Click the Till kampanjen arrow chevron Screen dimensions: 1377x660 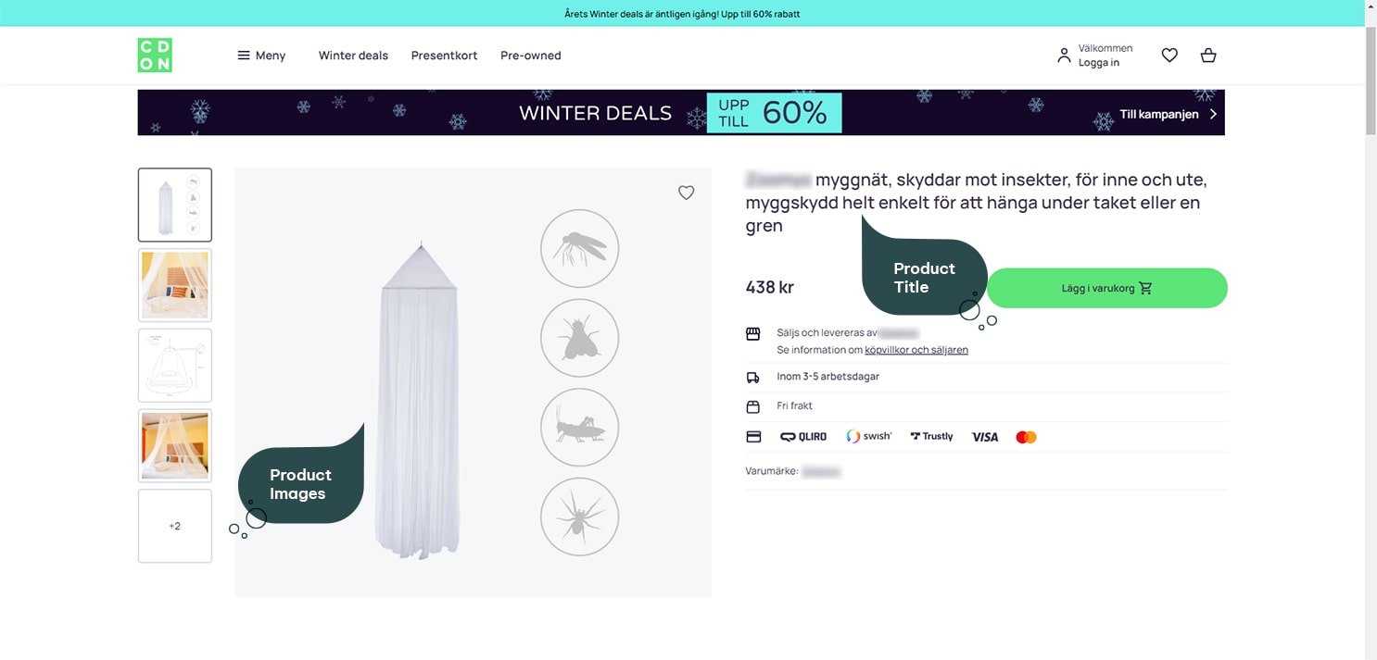coord(1213,114)
